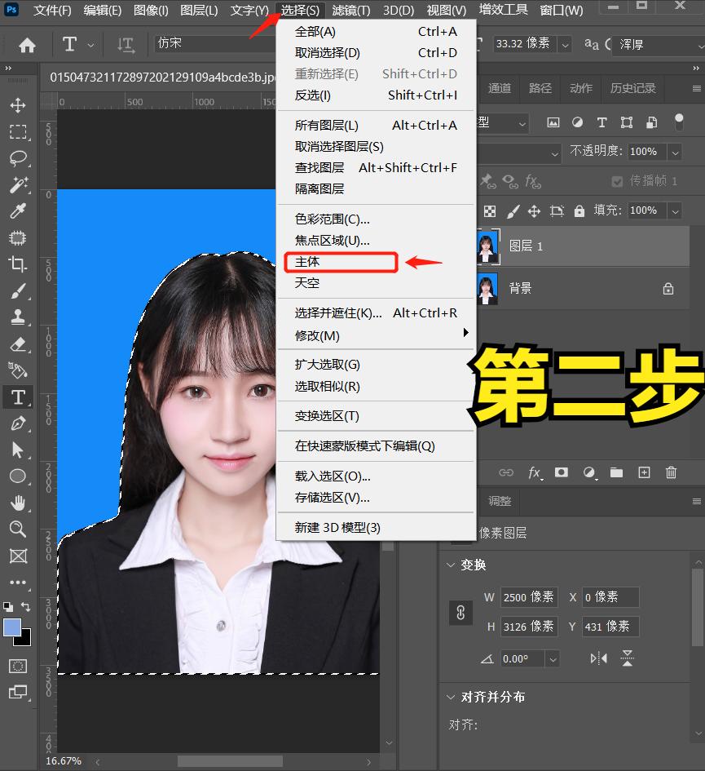Toggle the lock transparency checkerboard icon
The height and width of the screenshot is (771, 705).
tap(489, 210)
